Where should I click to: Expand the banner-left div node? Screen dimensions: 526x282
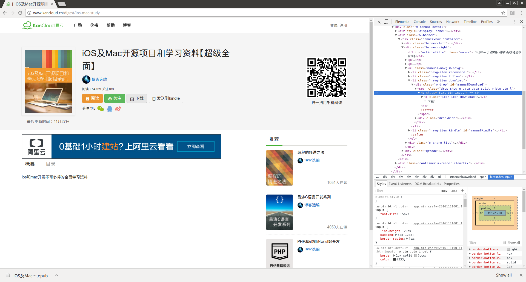coord(402,43)
